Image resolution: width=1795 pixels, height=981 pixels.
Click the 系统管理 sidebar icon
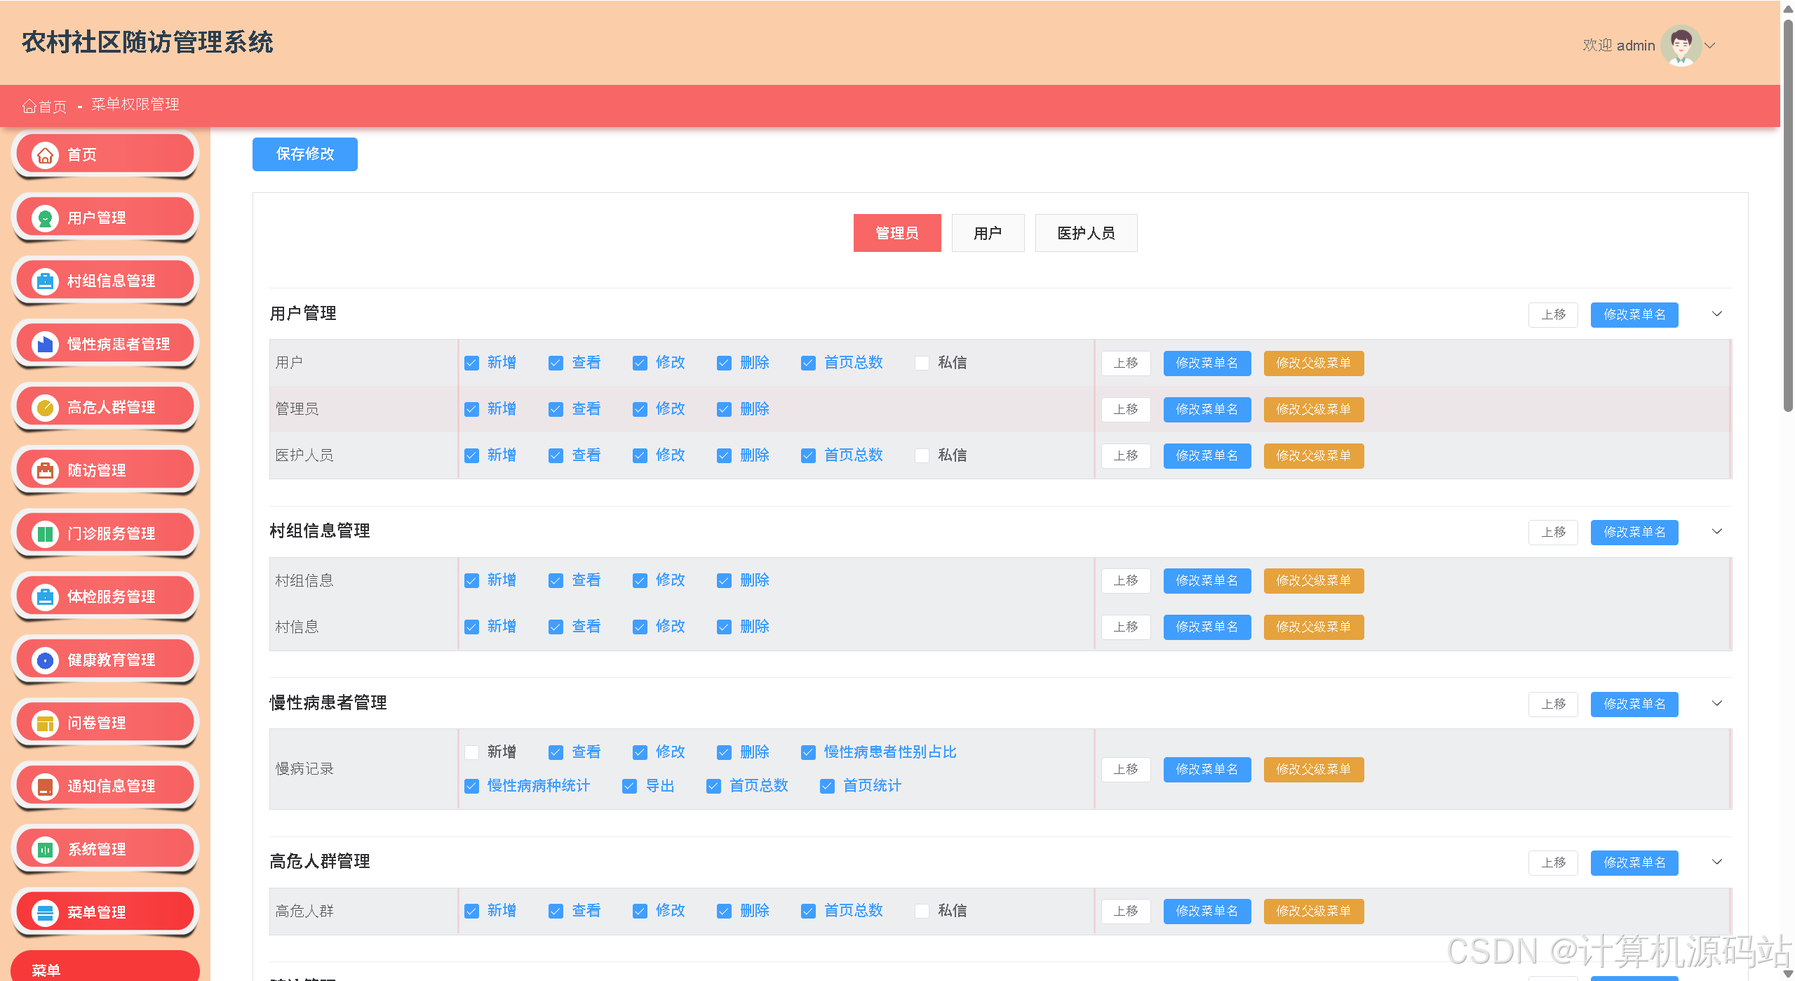click(46, 850)
